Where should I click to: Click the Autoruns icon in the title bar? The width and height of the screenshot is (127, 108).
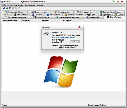pos(2,2)
